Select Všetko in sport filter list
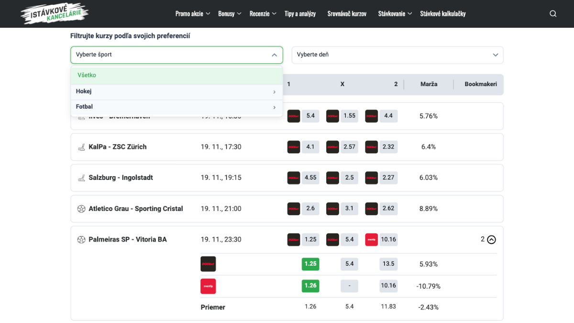 tap(177, 76)
